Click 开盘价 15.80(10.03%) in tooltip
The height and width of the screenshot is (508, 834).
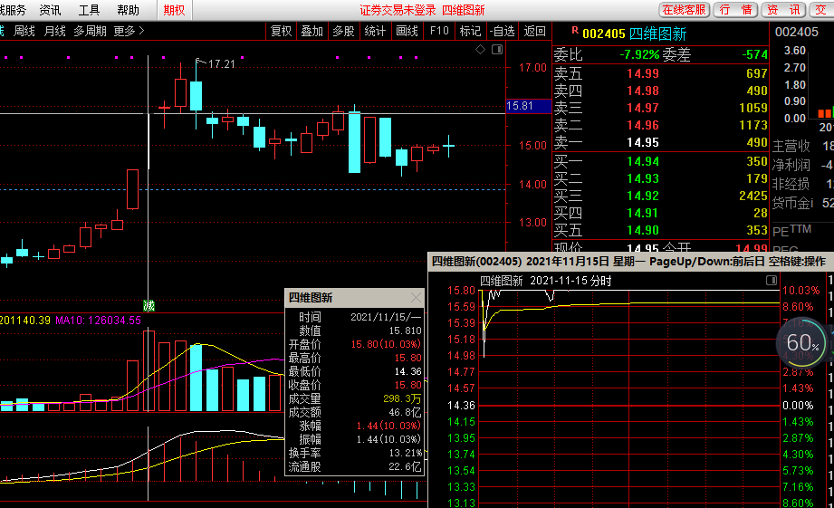coord(354,344)
